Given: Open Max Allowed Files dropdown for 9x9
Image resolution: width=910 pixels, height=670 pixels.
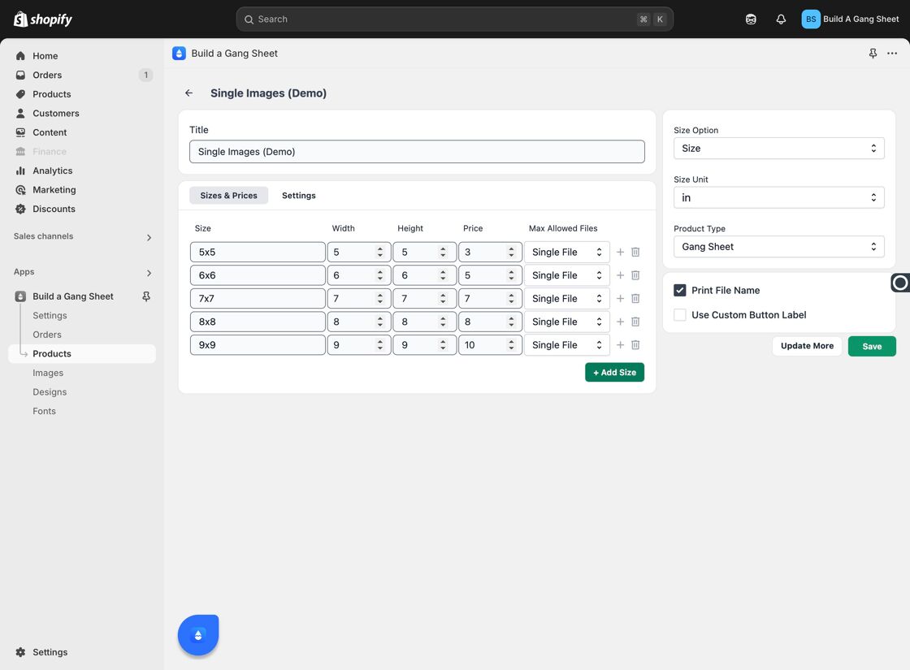Looking at the screenshot, I should [567, 344].
